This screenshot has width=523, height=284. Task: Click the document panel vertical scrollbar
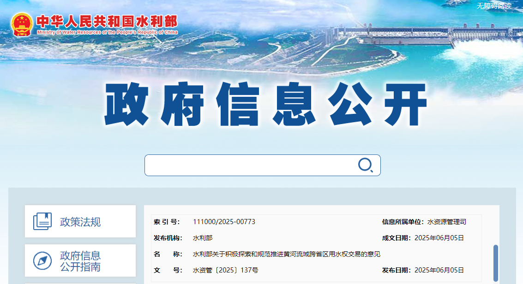496,262
